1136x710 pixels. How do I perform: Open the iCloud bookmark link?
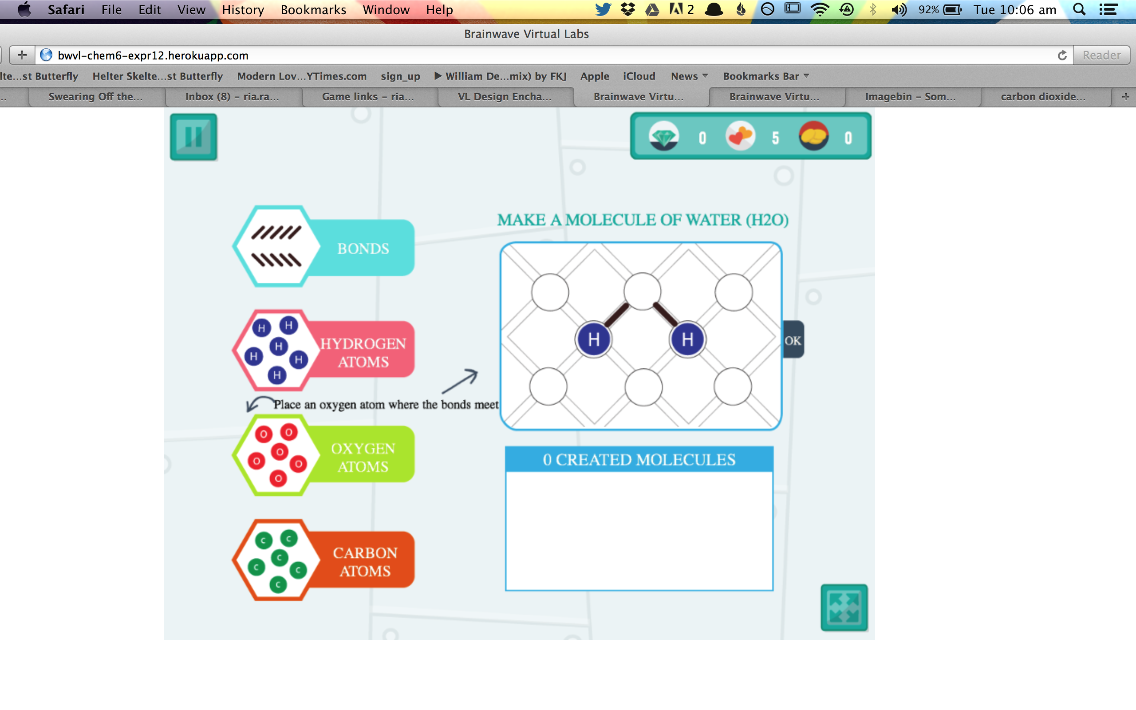coord(639,76)
